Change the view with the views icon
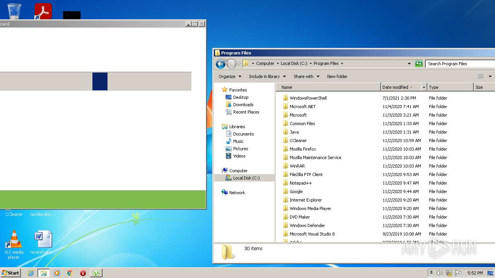The image size is (495, 278). [x=480, y=76]
